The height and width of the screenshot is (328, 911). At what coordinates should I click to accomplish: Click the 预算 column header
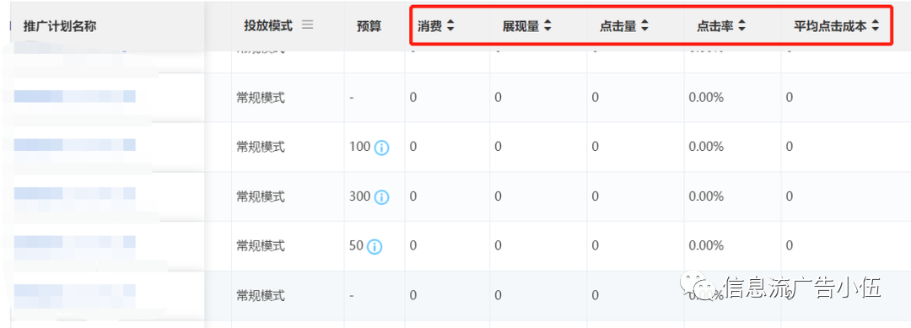pyautogui.click(x=369, y=26)
